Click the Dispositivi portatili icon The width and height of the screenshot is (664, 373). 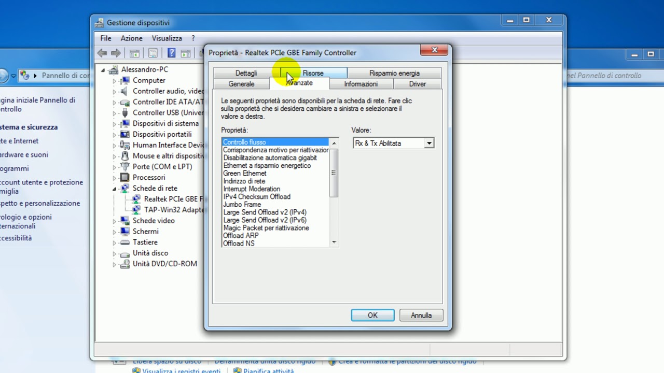point(125,134)
